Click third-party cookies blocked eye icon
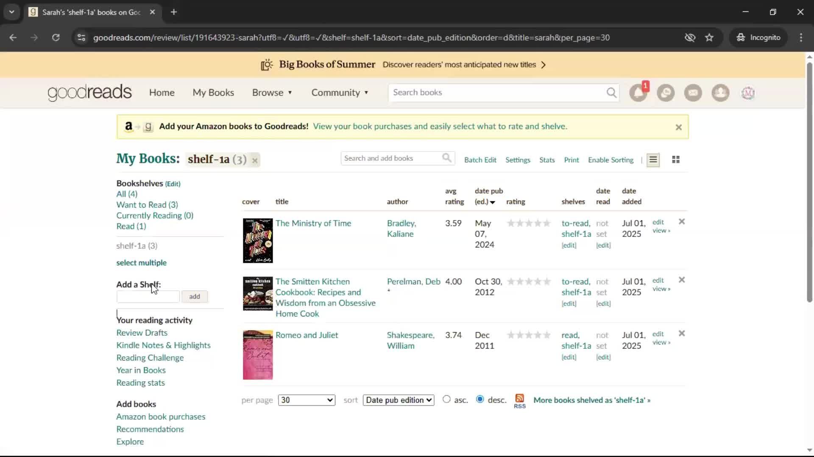Viewport: 814px width, 457px height. click(690, 38)
